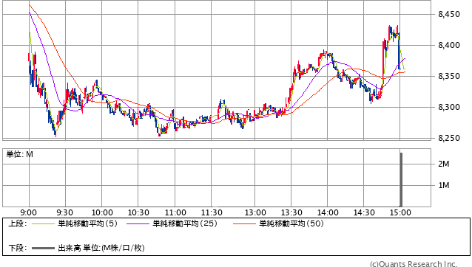Viewport: 472px width, 267px height.
Task: Click the 単位: M label in volume panel
Action: click(19, 154)
